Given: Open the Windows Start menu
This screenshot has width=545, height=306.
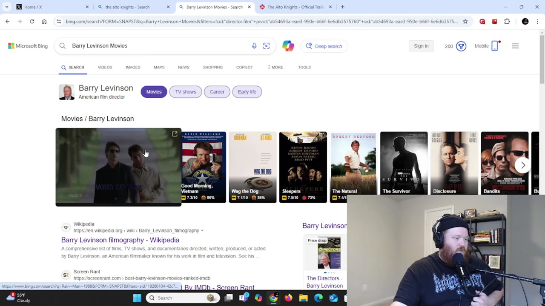Looking at the screenshot, I should pyautogui.click(x=137, y=298).
